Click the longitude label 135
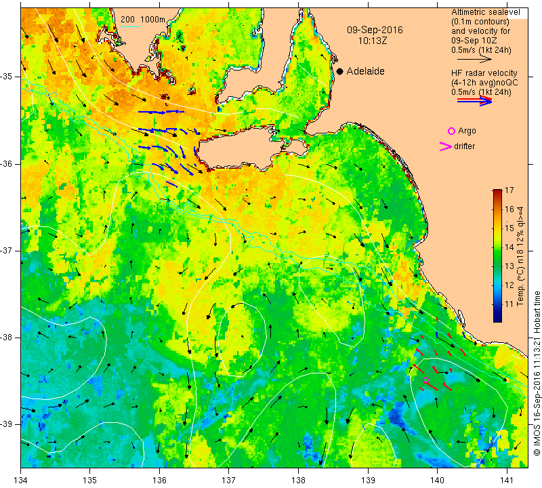The height and width of the screenshot is (488, 542). [90, 481]
